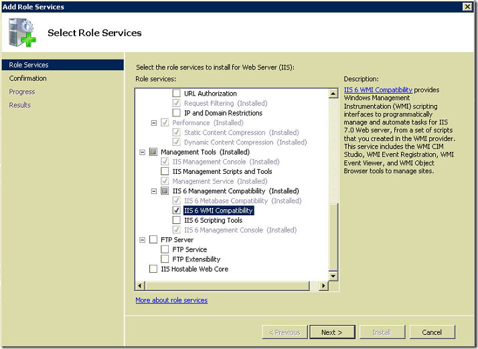Viewport: 478px width, 349px height.
Task: Go to the Confirmation wizard step
Action: click(27, 78)
